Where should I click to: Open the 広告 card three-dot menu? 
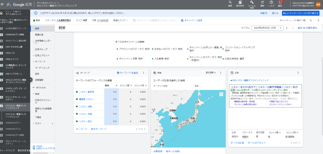point(298,73)
